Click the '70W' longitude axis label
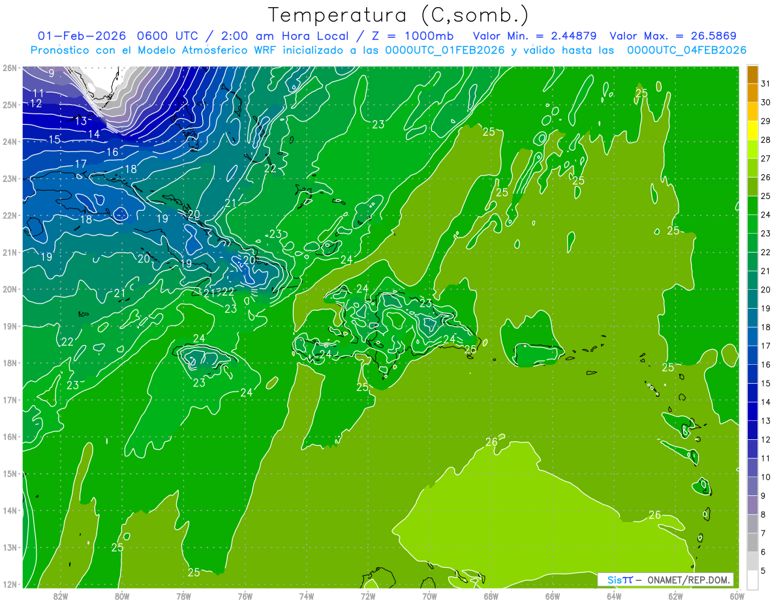Image resolution: width=783 pixels, height=605 pixels. [x=429, y=595]
